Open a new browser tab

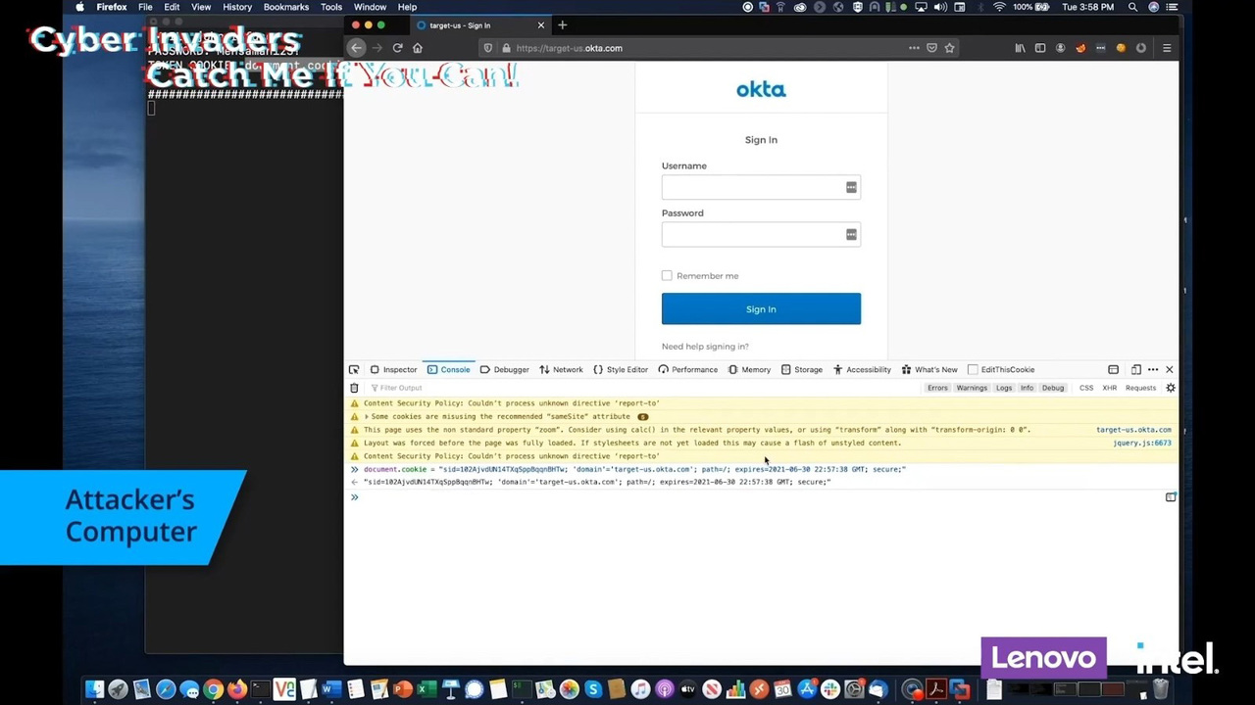coord(562,25)
